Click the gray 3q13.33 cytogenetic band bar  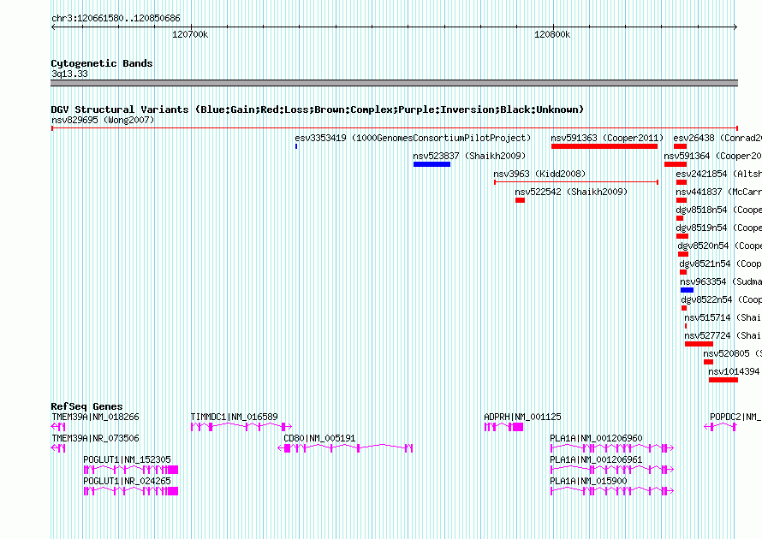click(394, 83)
